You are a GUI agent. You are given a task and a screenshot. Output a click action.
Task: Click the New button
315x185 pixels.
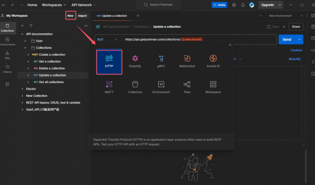click(71, 16)
